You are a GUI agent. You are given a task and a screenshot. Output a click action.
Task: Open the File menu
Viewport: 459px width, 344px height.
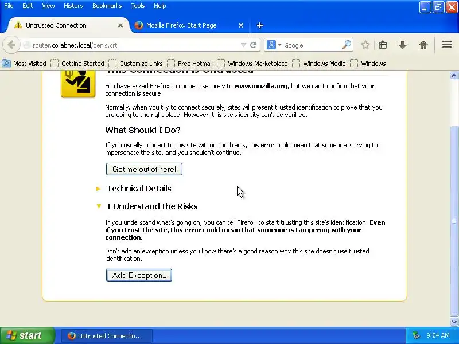tap(9, 6)
